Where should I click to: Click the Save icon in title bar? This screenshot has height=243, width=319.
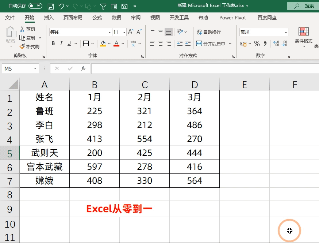point(51,6)
